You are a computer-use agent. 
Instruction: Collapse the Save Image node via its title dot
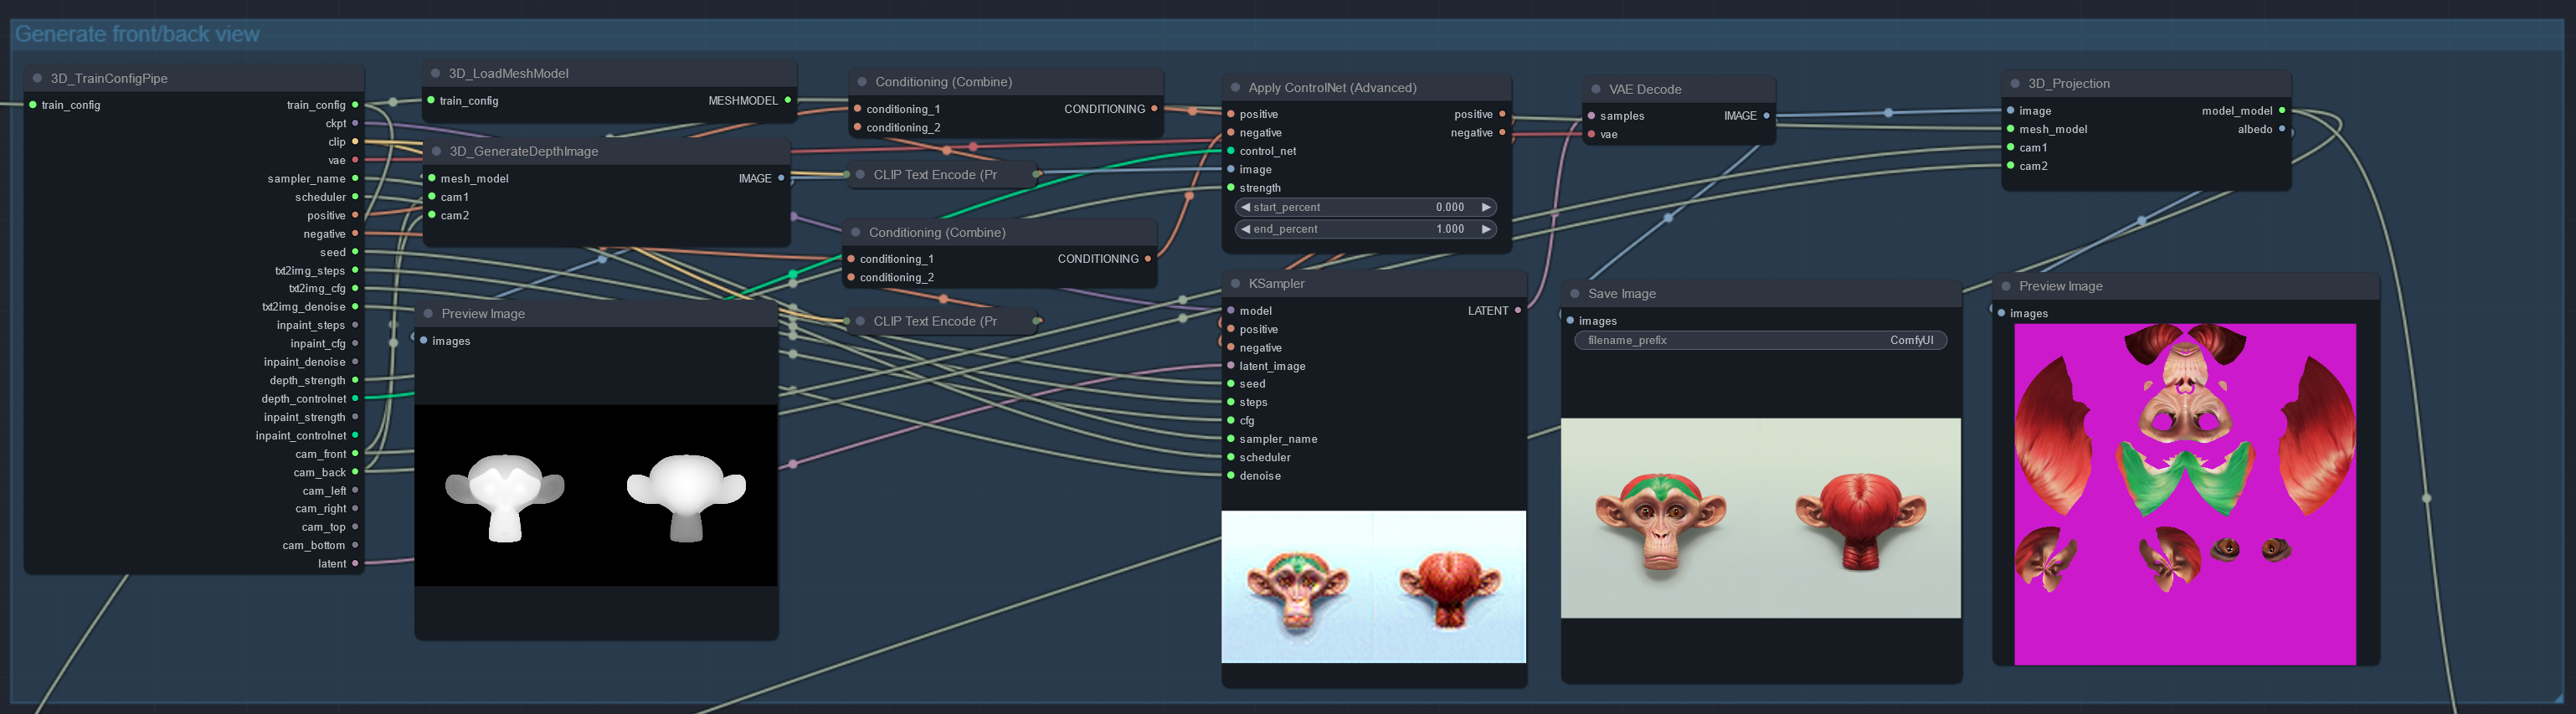1575,294
